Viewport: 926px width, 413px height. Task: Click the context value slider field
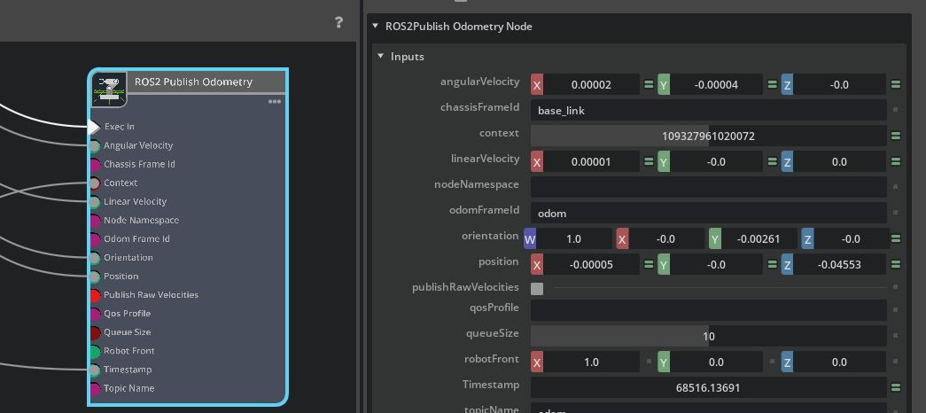[709, 136]
